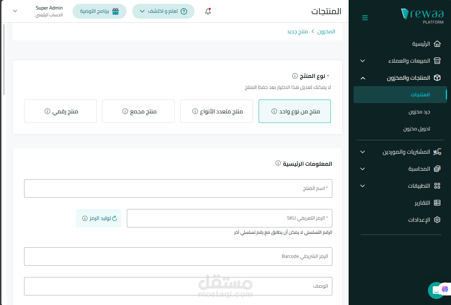Open the hamburger menu in the sidebar
This screenshot has width=451, height=305.
[365, 18]
